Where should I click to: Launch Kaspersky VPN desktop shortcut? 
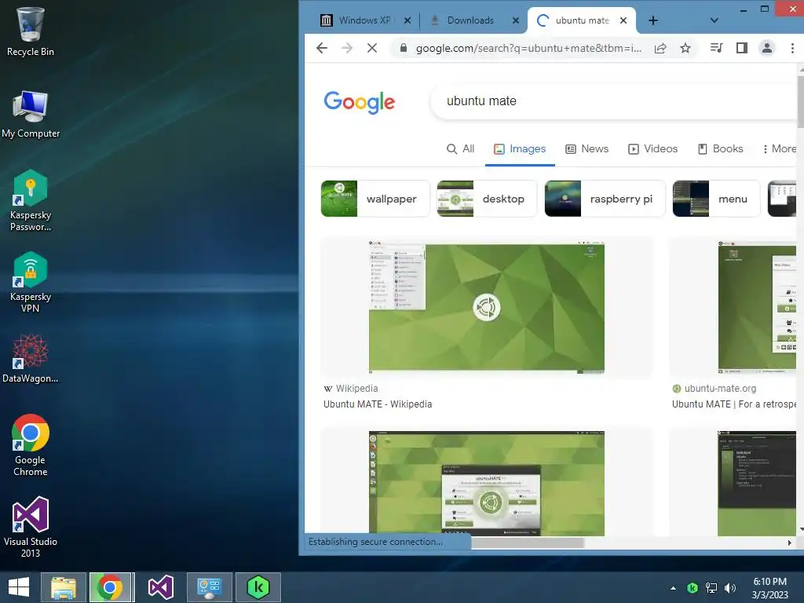[x=31, y=282]
